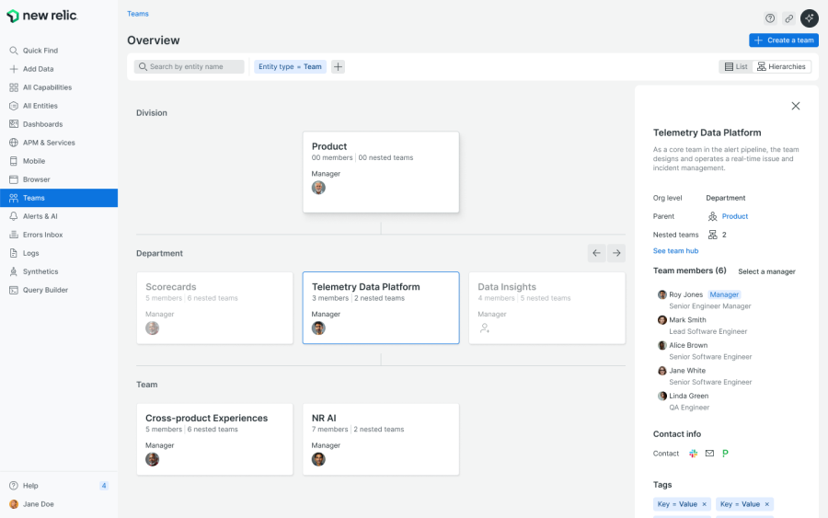Select Mobile in sidebar
828x518 pixels.
pos(59,161)
